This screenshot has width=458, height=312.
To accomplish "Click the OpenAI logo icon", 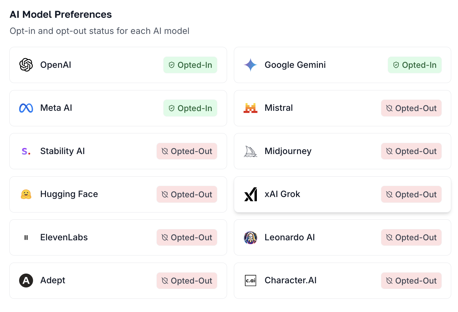I will pos(26,65).
